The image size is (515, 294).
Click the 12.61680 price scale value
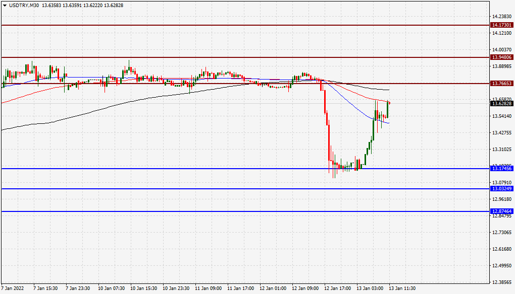tap(501, 249)
